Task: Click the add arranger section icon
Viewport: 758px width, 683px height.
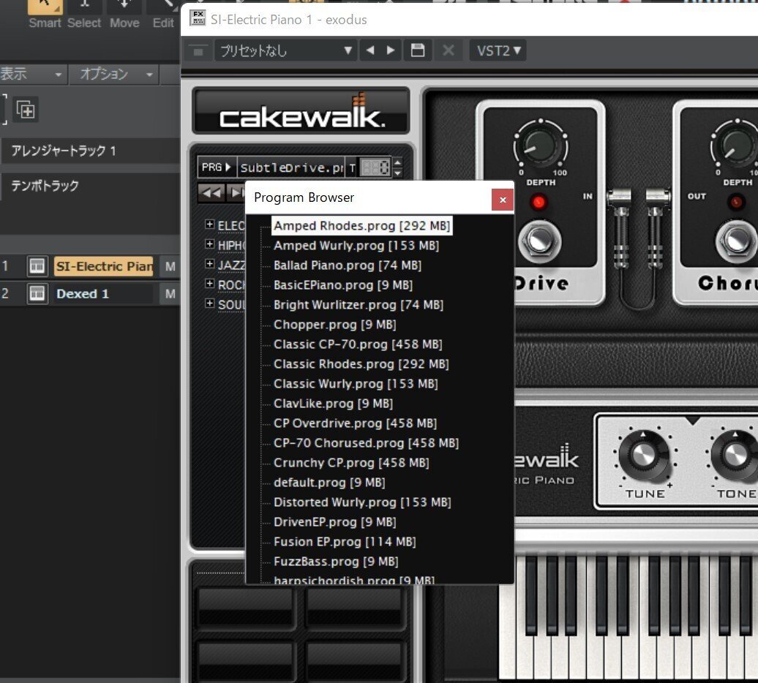Action: coord(26,109)
